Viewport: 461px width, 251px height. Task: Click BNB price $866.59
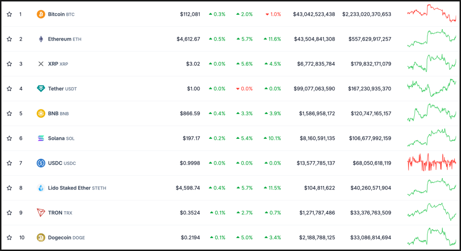[x=190, y=114]
